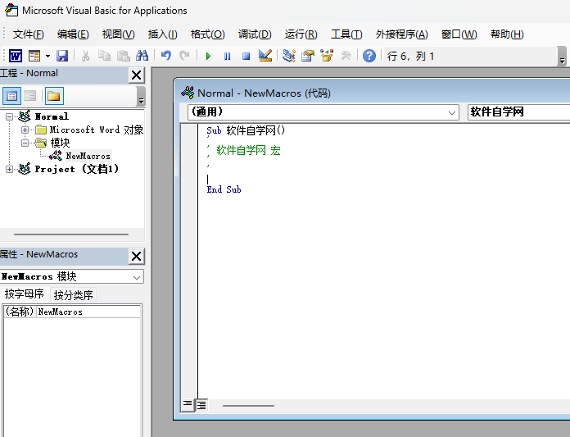Close the 工程 - Normal panel
This screenshot has width=570, height=437.
point(136,75)
